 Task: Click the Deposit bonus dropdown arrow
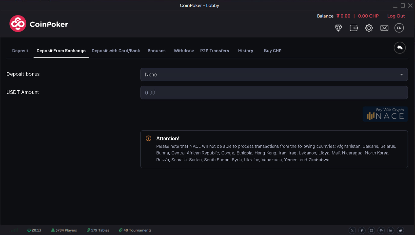[402, 75]
